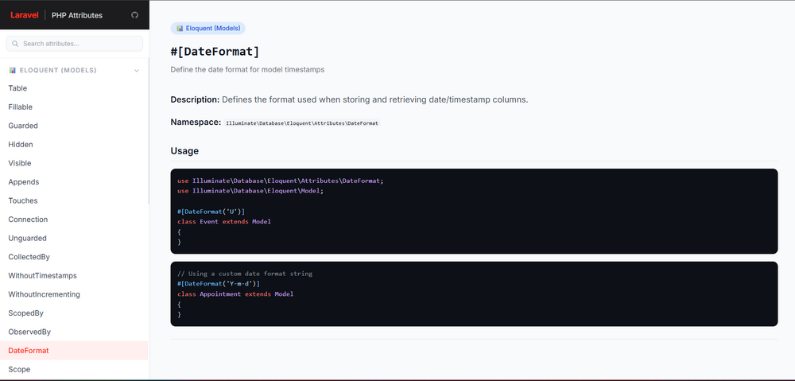Click the Eloquent (Models) category badge
Screen dimensions: 795x381
(x=207, y=29)
